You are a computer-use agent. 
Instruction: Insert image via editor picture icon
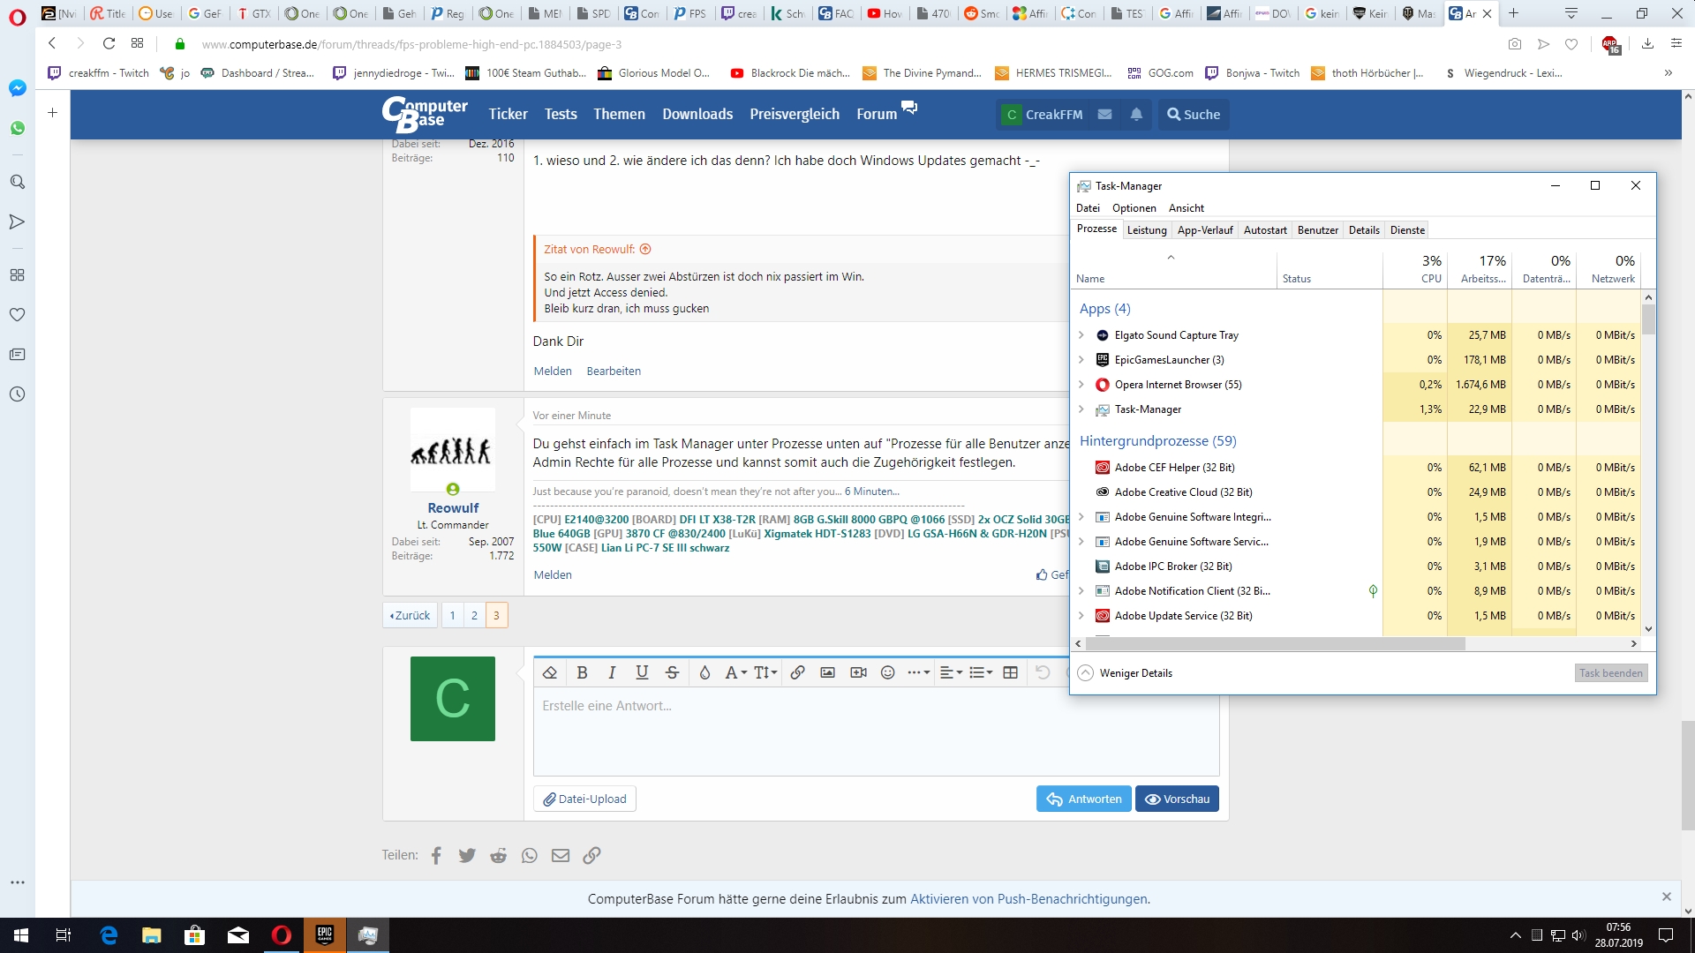point(827,672)
